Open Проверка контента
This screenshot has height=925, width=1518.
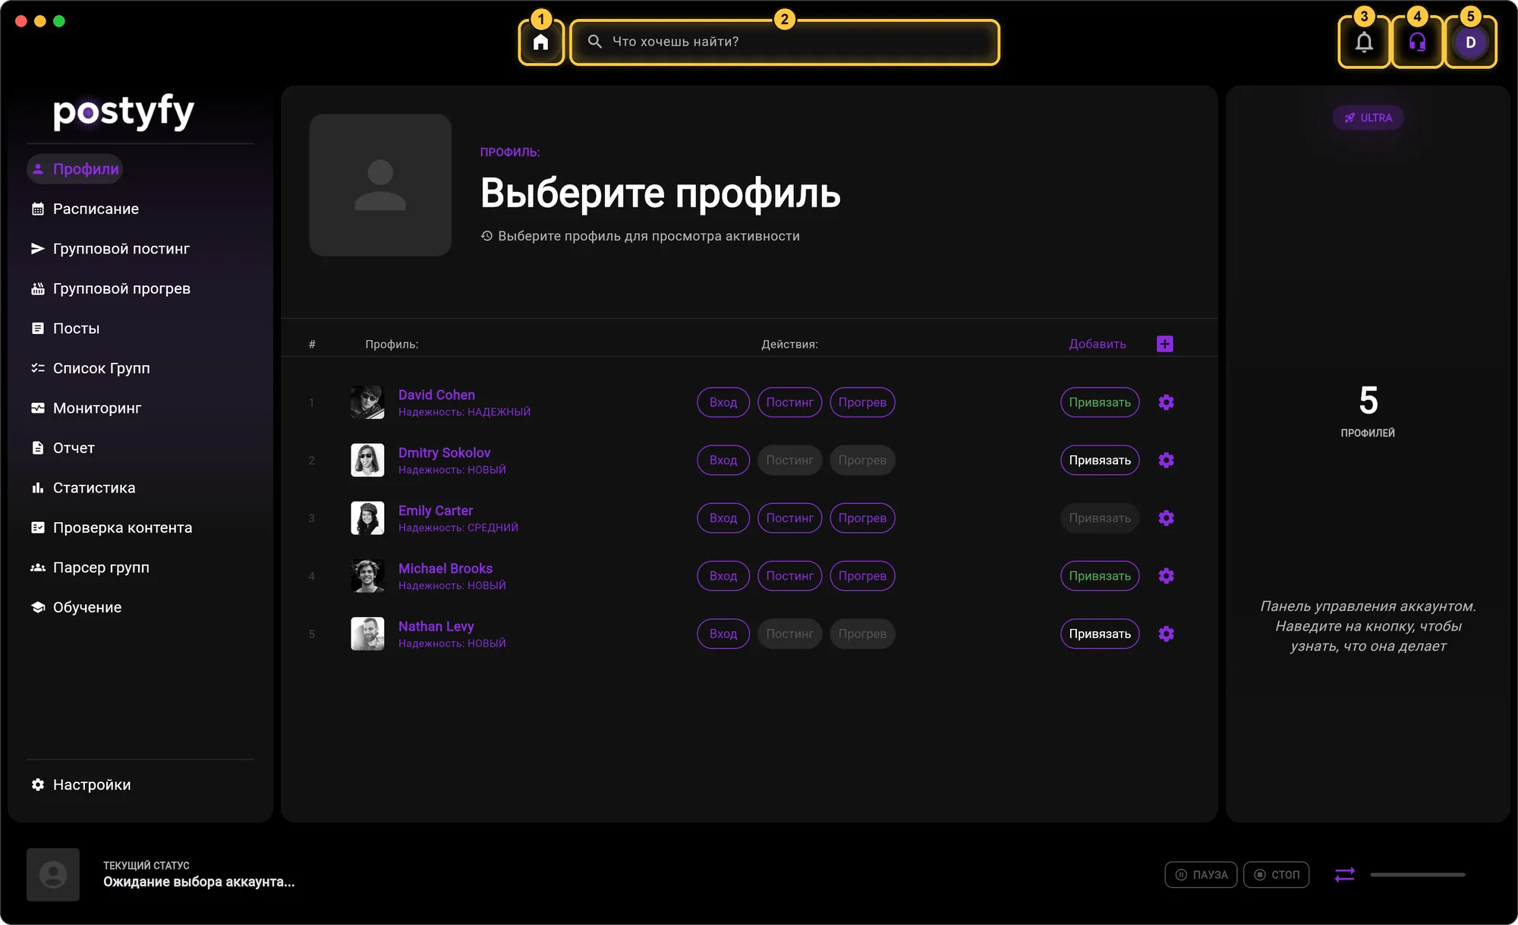pos(111,527)
